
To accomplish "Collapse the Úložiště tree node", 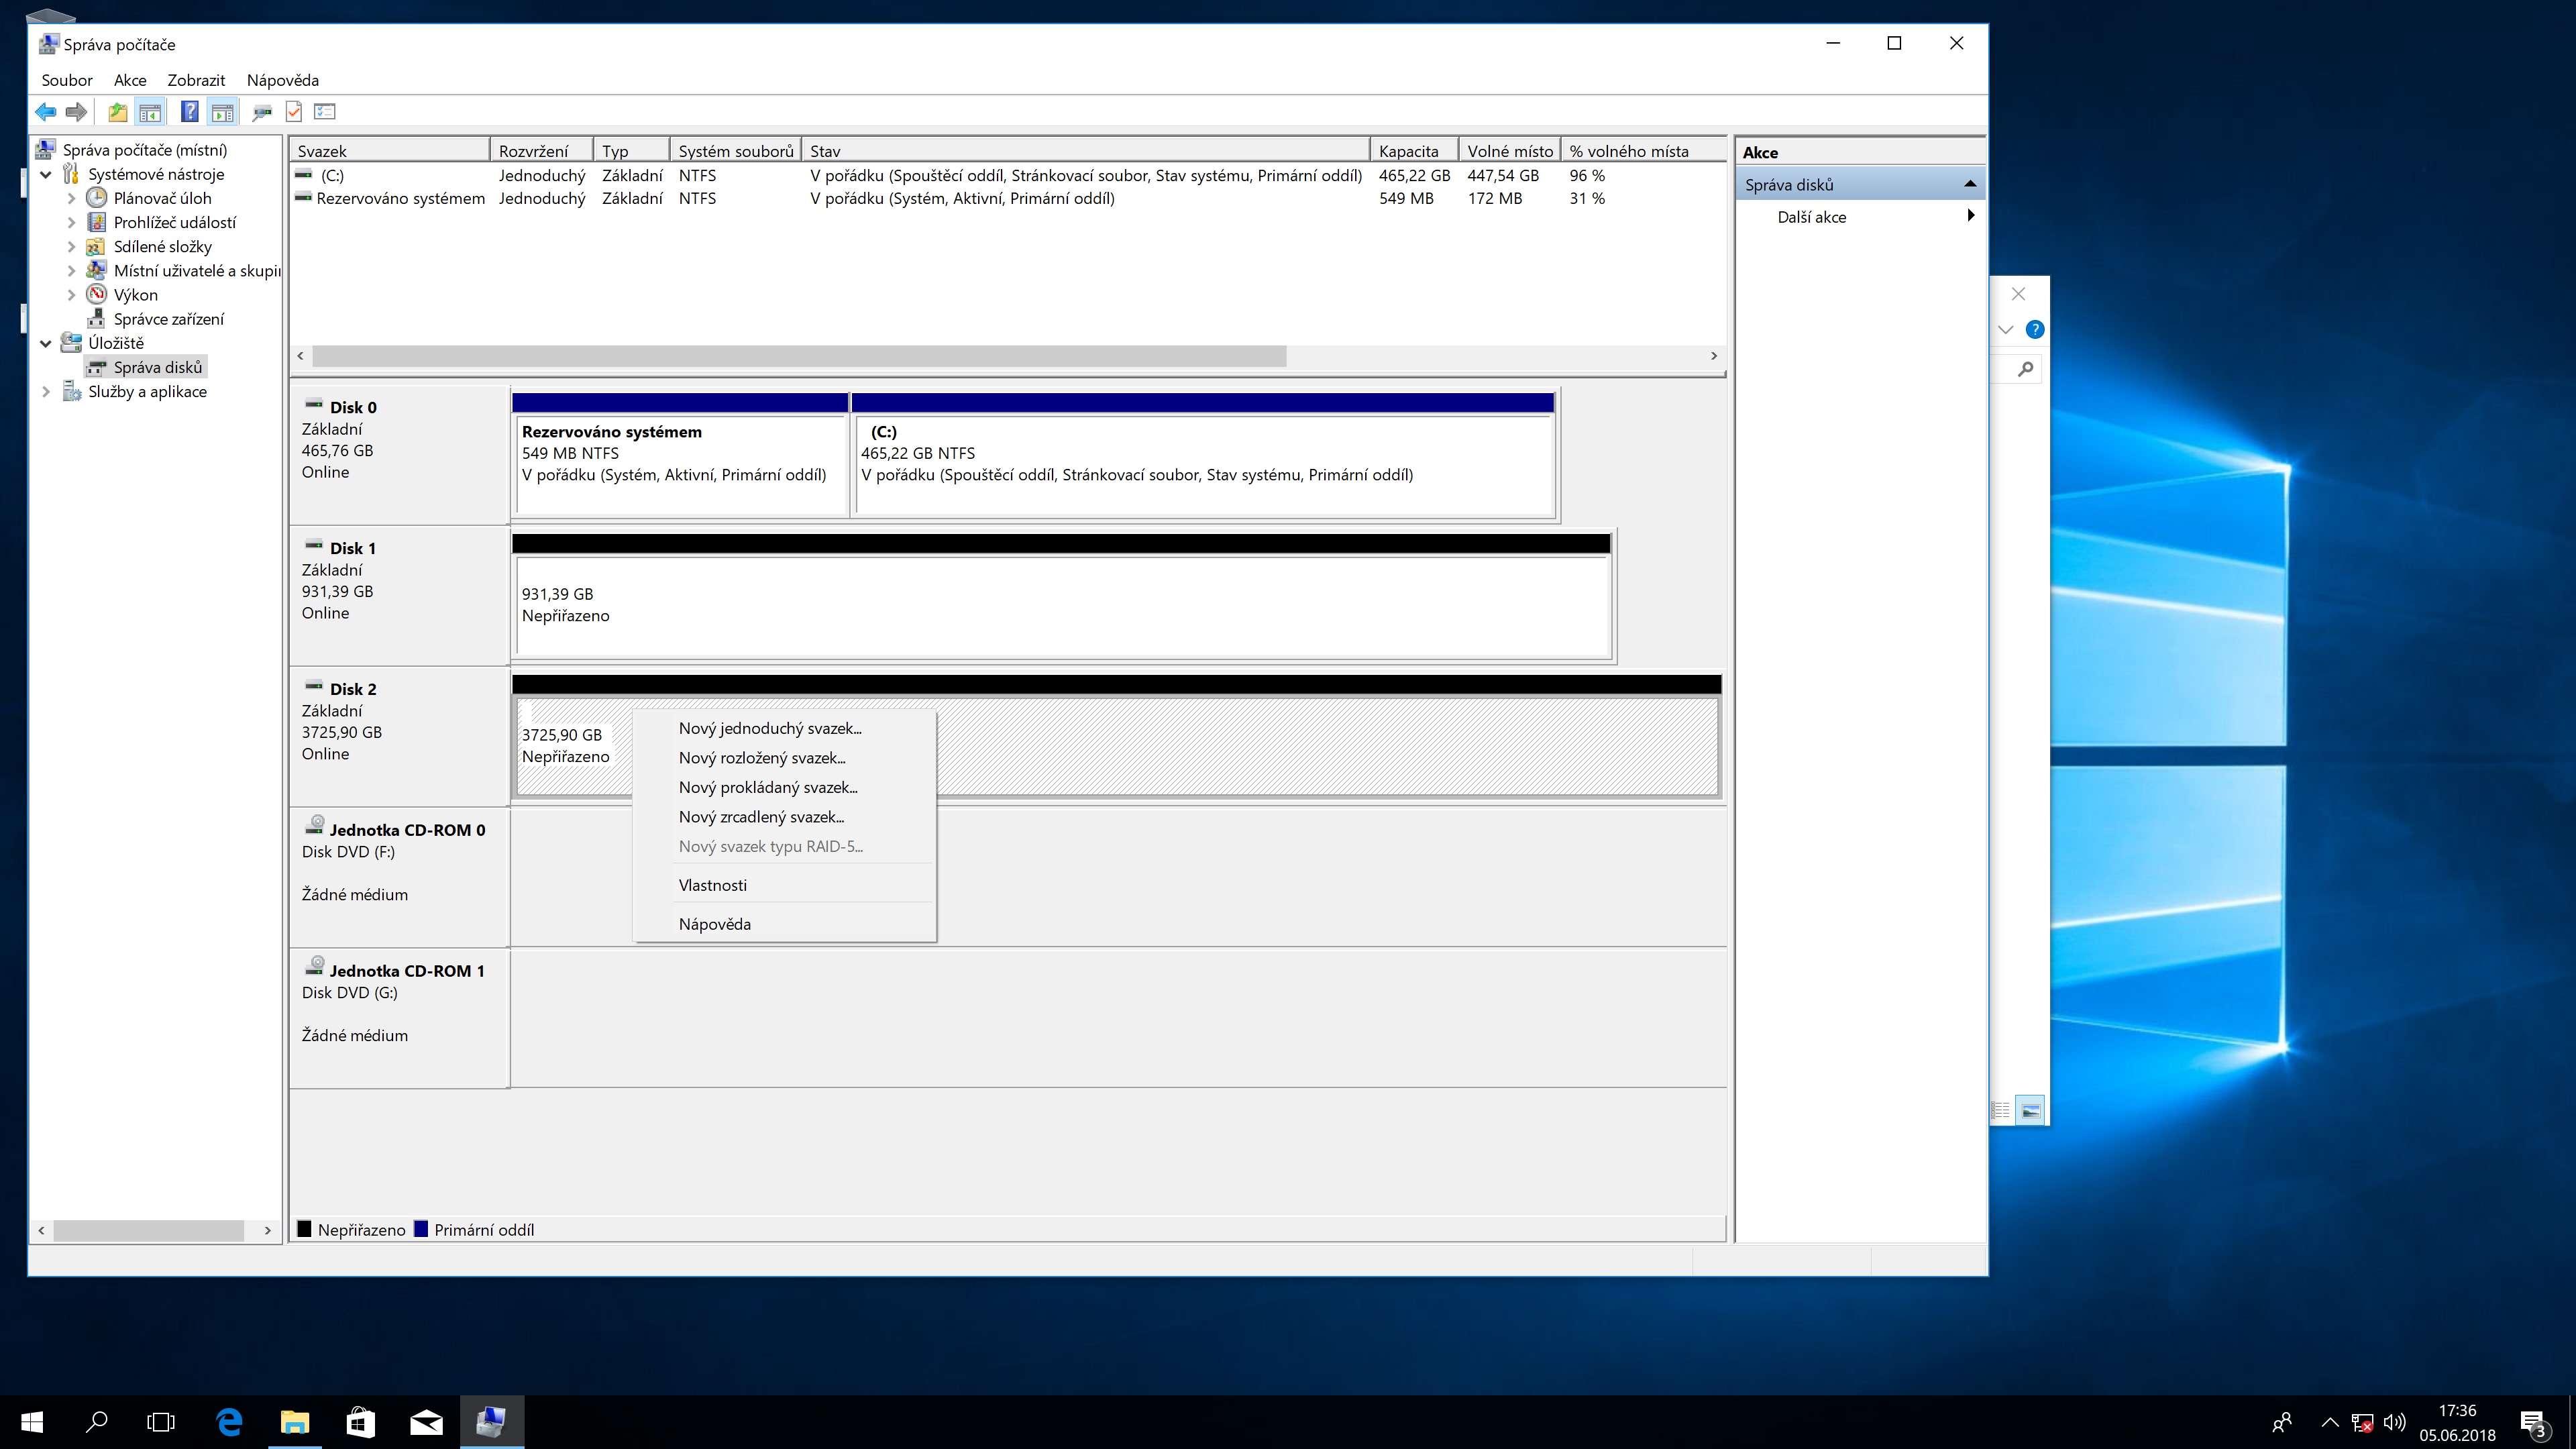I will 46,343.
